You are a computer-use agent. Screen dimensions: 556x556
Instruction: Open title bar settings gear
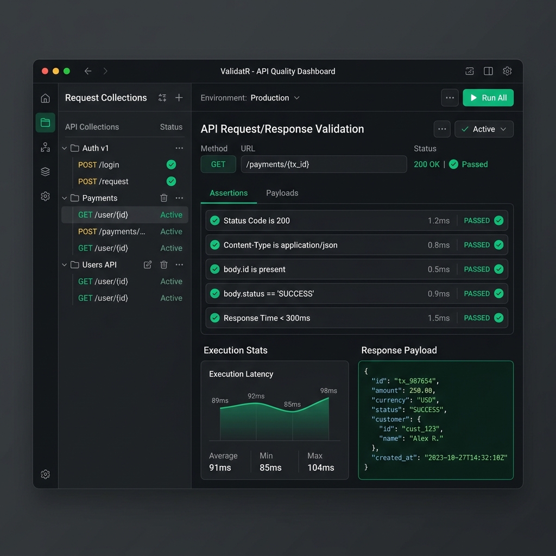click(507, 71)
